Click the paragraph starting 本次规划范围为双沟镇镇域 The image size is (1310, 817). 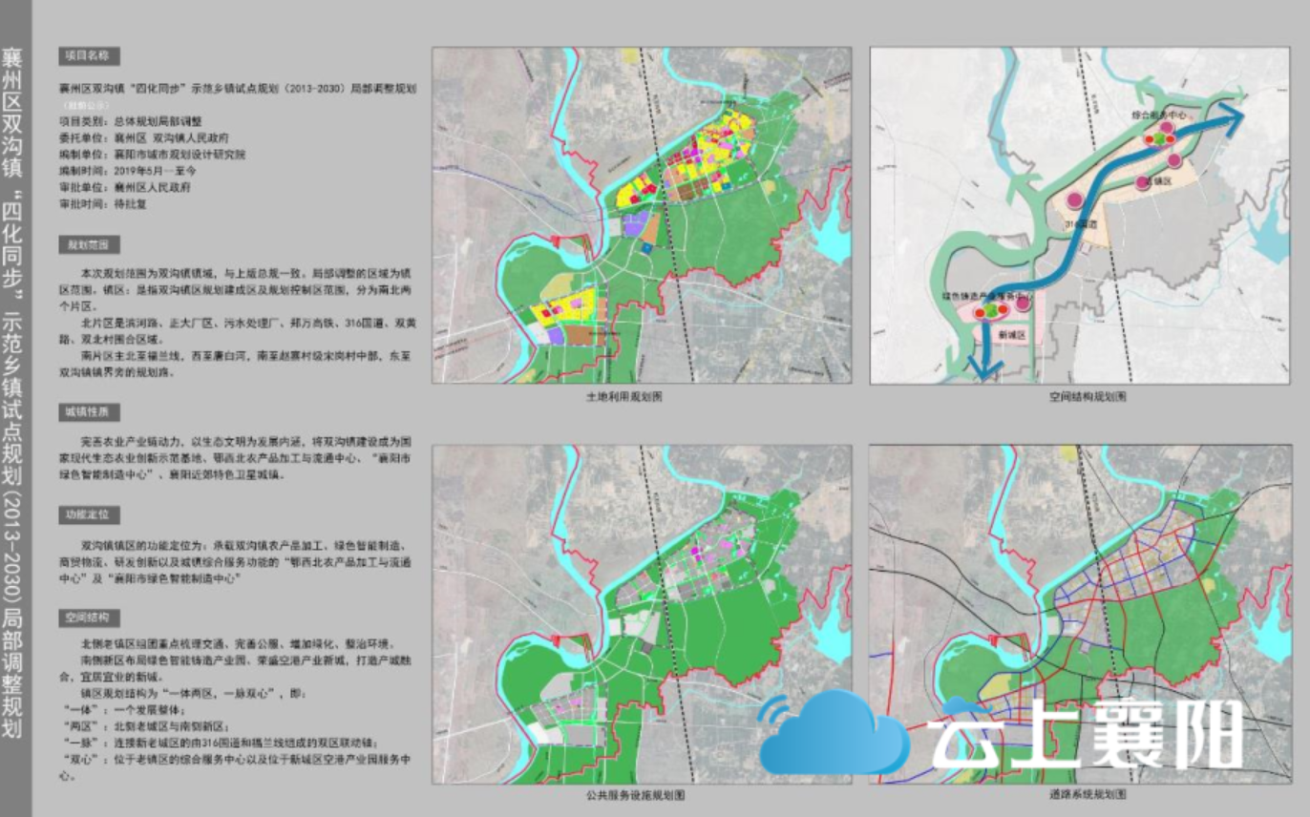click(x=237, y=289)
